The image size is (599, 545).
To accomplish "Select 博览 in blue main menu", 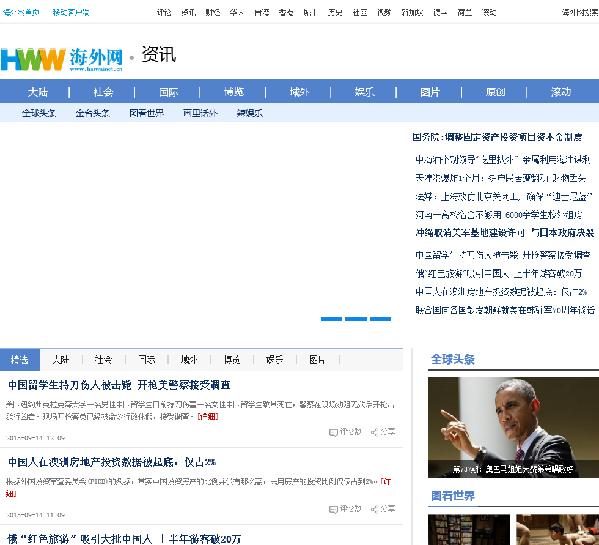I will pyautogui.click(x=233, y=92).
